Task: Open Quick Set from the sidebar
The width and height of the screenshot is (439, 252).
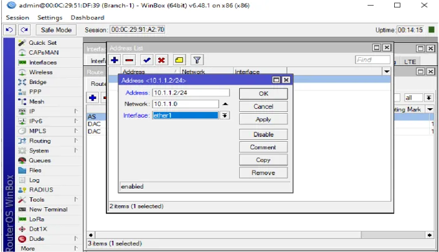Action: pos(42,43)
